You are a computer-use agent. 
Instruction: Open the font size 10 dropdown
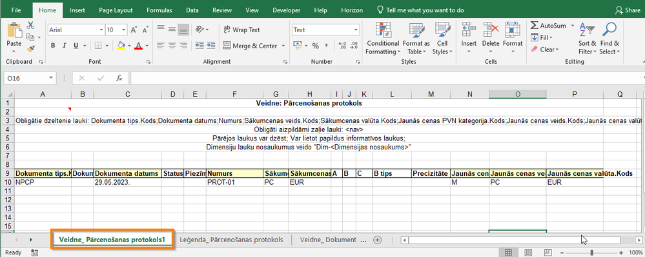124,30
